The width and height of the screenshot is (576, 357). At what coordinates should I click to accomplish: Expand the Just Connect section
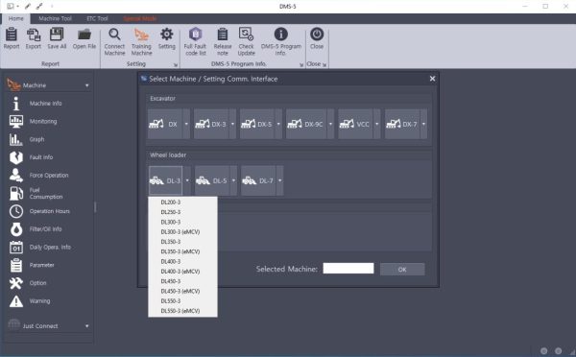(87, 326)
